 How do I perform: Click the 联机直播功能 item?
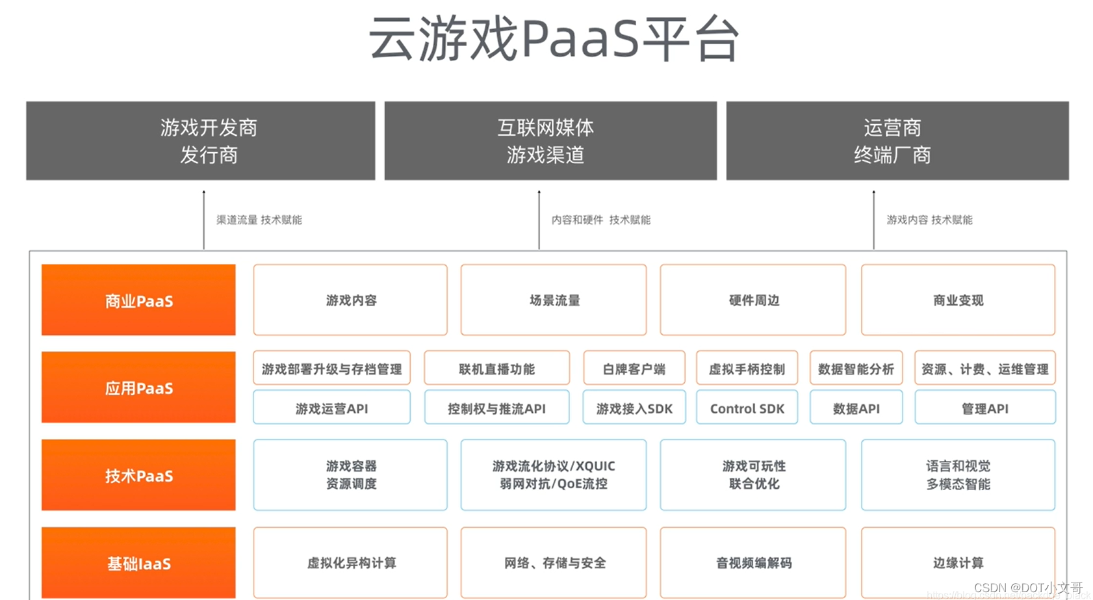[496, 367]
